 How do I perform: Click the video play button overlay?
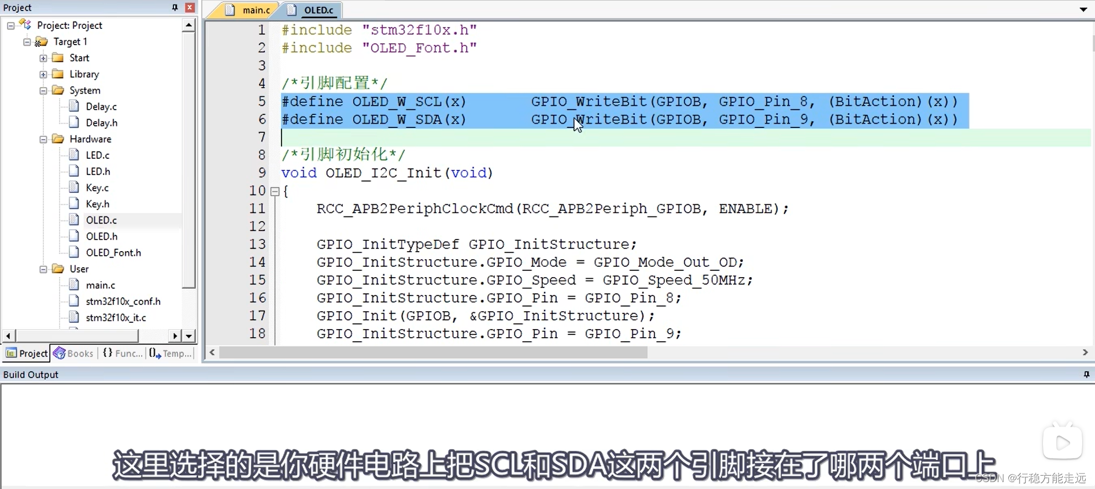[1063, 442]
